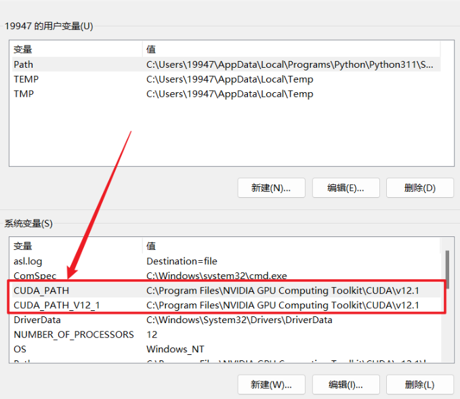Select the user Path variable row
The width and height of the screenshot is (460, 399).
pyautogui.click(x=226, y=64)
